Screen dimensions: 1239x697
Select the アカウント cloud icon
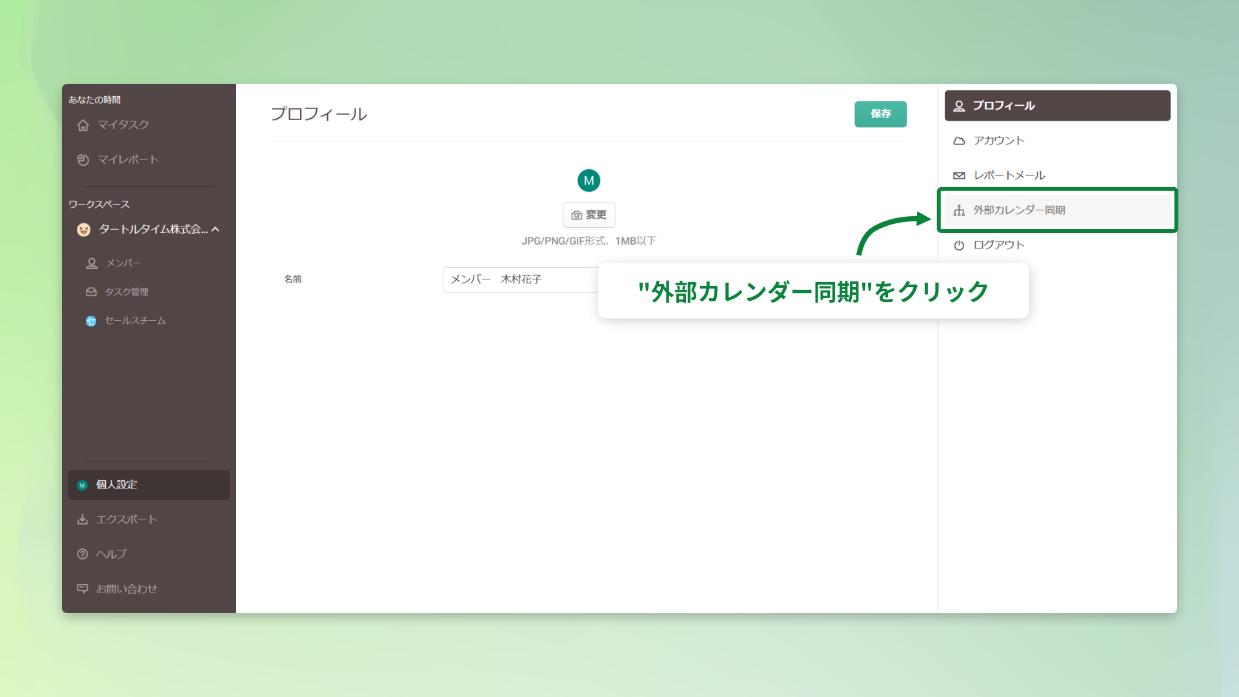coord(960,140)
